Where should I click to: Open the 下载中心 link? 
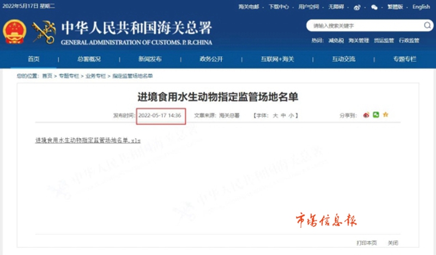coord(278,7)
